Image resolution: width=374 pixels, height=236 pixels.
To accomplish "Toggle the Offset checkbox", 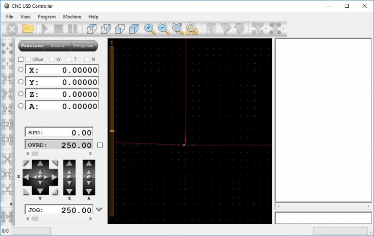I will coord(28,59).
